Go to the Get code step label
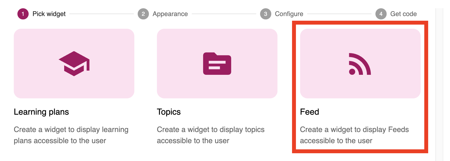Image resolution: width=450 pixels, height=161 pixels. click(403, 14)
